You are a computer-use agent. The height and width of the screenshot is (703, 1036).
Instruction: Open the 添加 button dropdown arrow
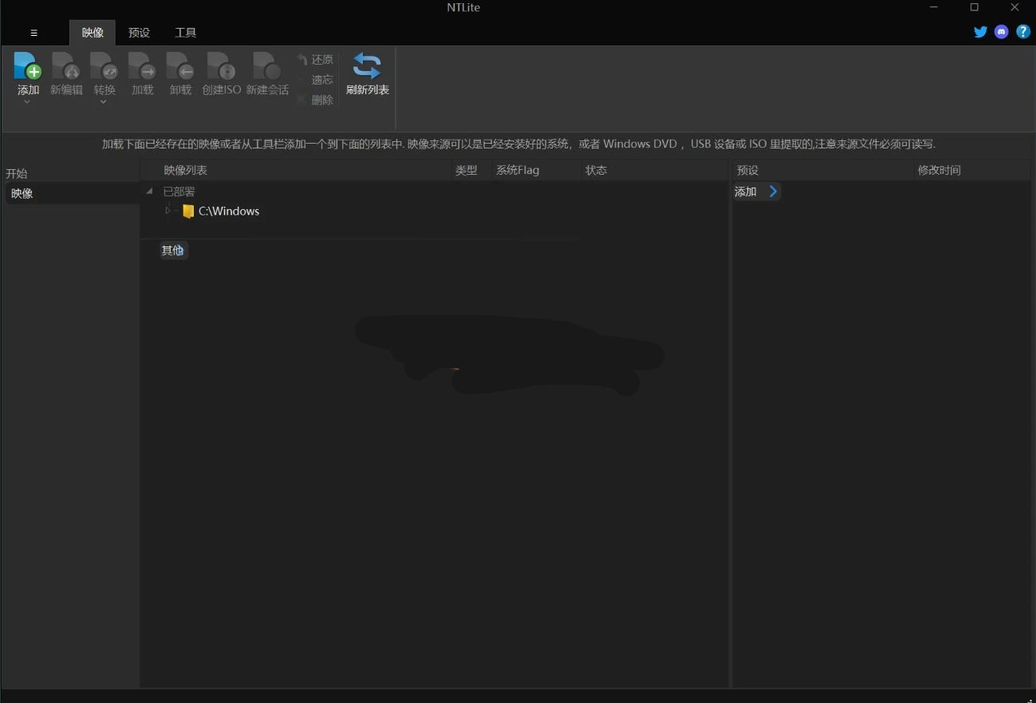tap(27, 101)
